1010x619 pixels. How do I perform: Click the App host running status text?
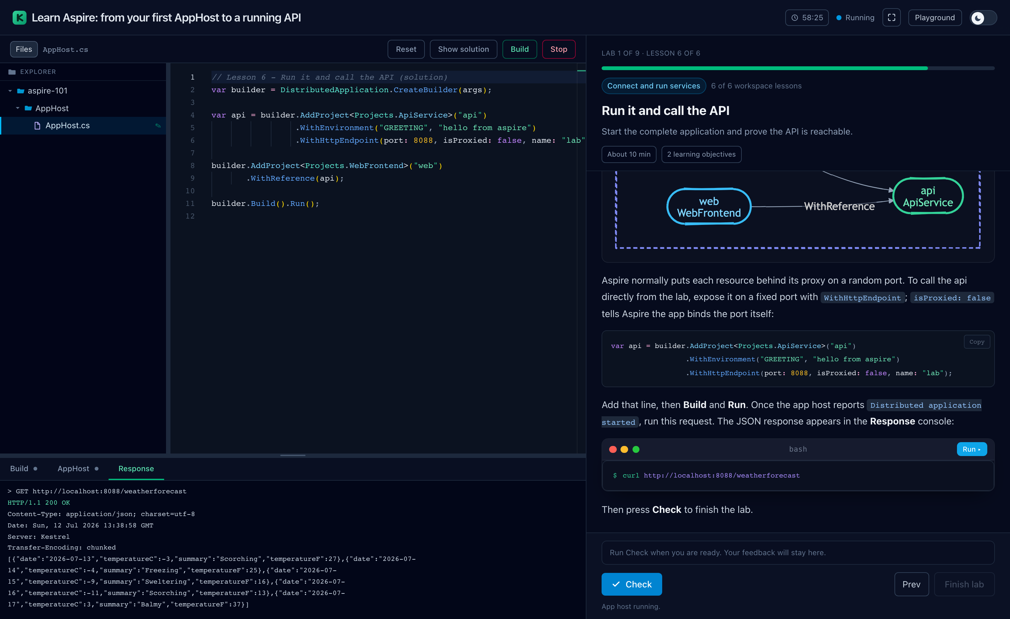click(x=630, y=606)
